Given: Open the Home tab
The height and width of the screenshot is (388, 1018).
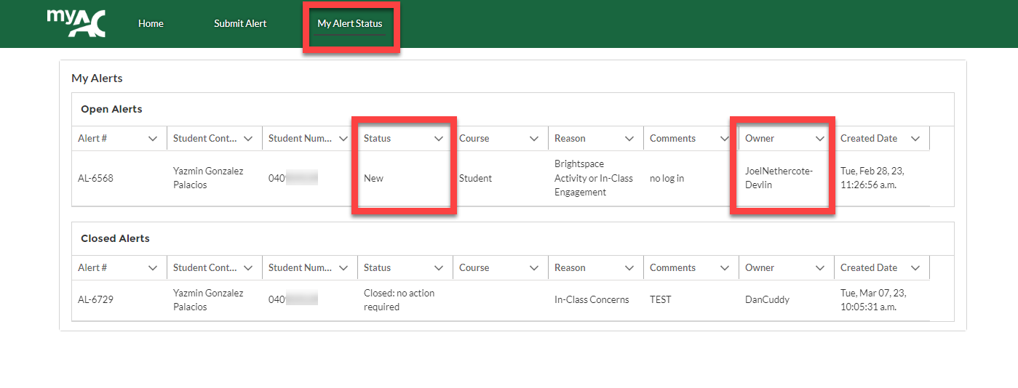Looking at the screenshot, I should click(151, 24).
